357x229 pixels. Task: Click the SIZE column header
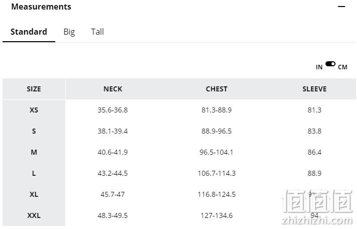[34, 89]
